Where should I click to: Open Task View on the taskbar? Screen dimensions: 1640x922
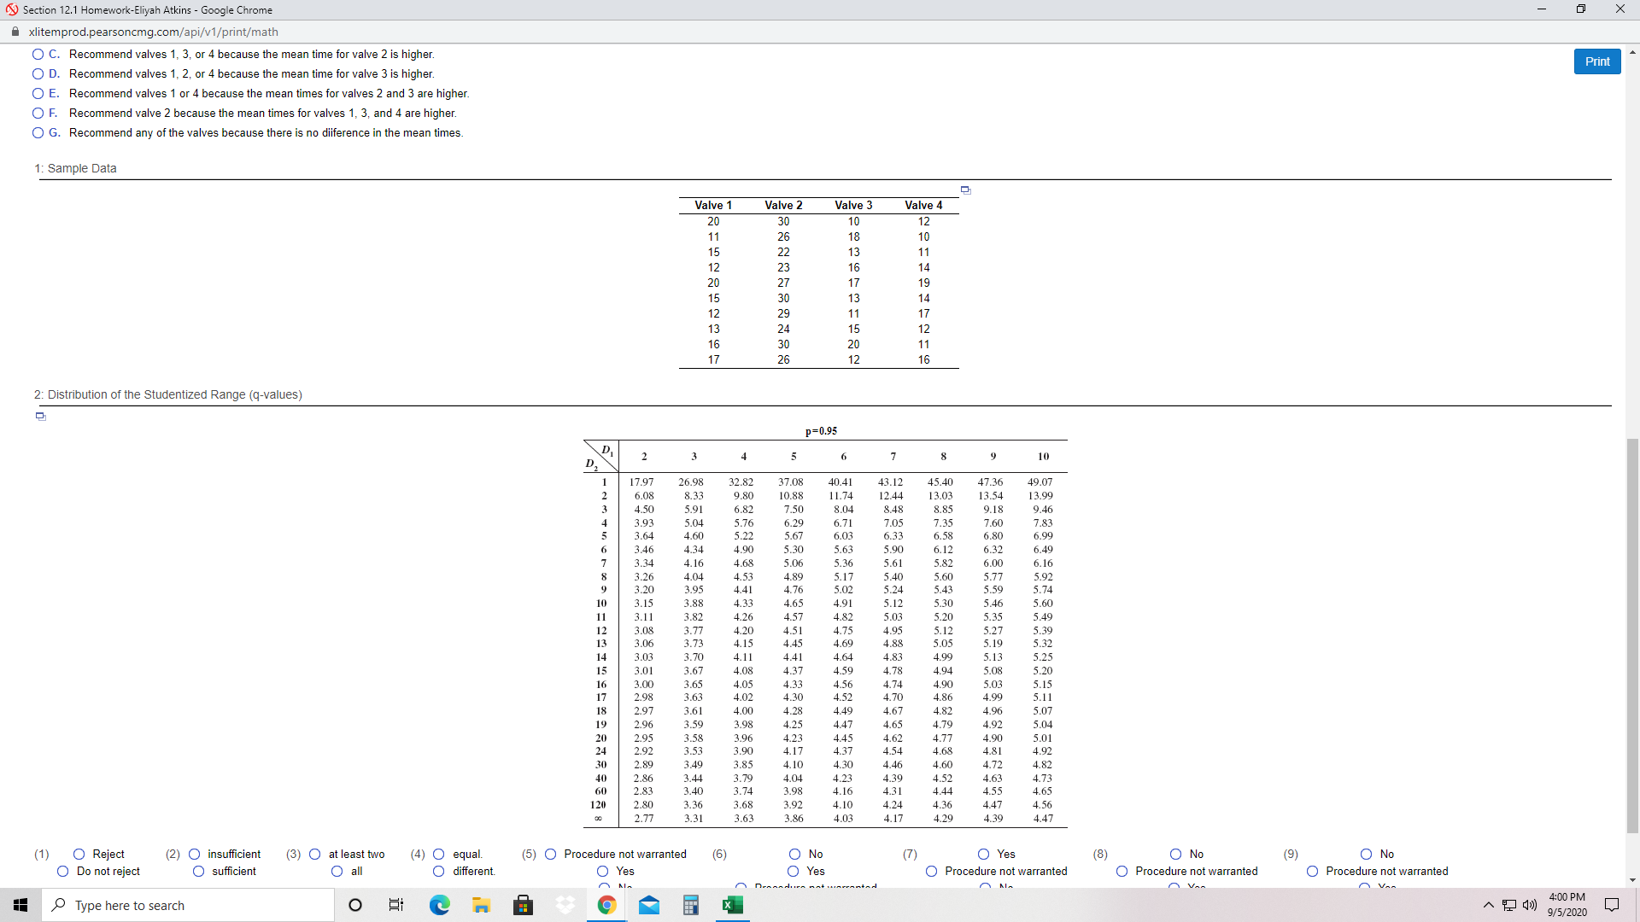396,905
